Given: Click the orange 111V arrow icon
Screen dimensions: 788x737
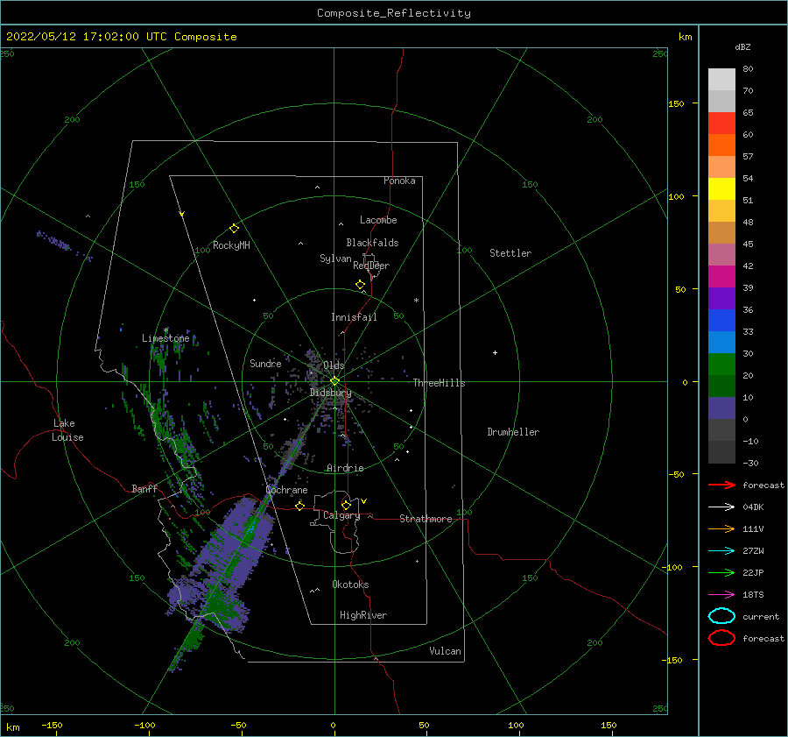Looking at the screenshot, I should pos(721,528).
